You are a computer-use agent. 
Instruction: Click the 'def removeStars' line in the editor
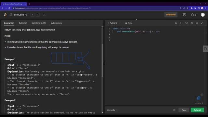pyautogui.click(x=139, y=32)
